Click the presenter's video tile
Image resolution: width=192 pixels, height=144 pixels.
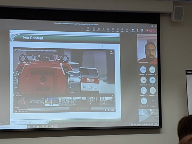point(147,49)
